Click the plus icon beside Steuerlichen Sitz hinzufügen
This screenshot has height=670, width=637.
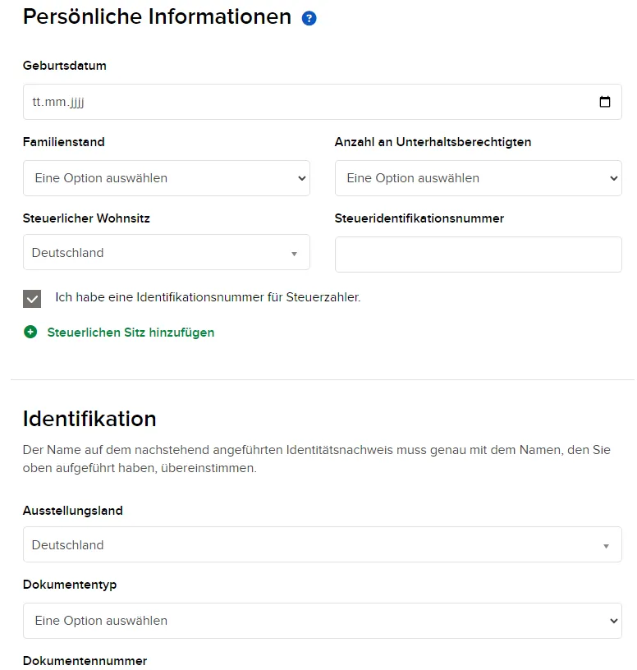coord(30,333)
